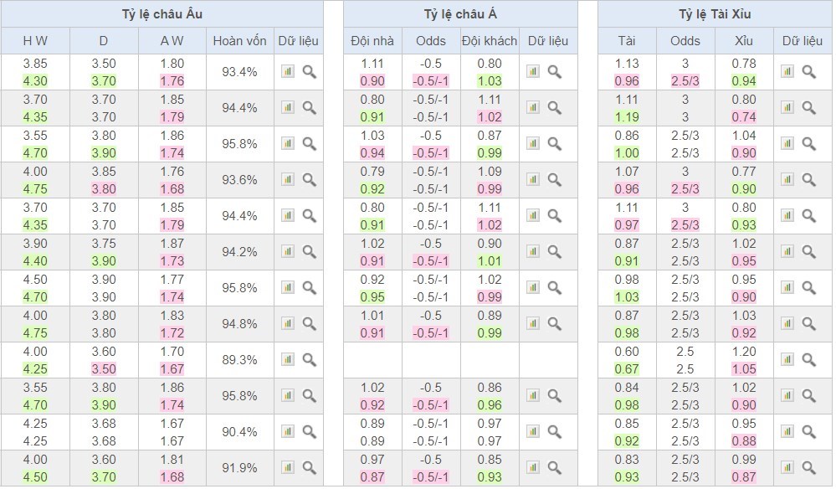Click the Đội khách column header
This screenshot has height=489, width=836.
tap(490, 41)
